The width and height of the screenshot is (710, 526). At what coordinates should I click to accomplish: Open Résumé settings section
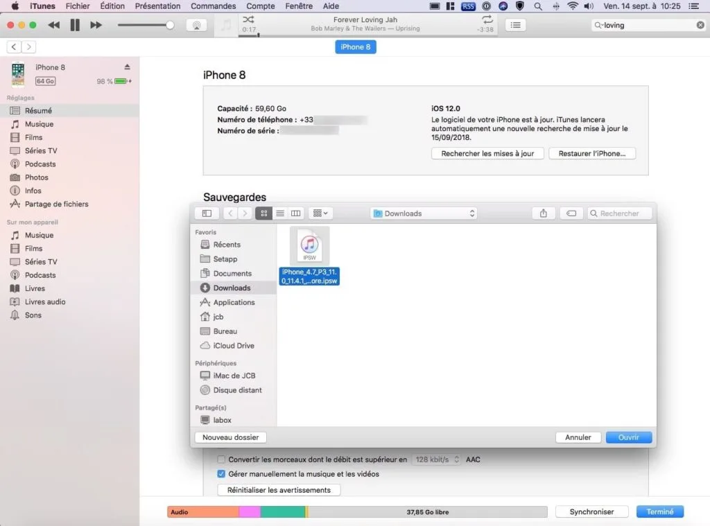(x=69, y=110)
